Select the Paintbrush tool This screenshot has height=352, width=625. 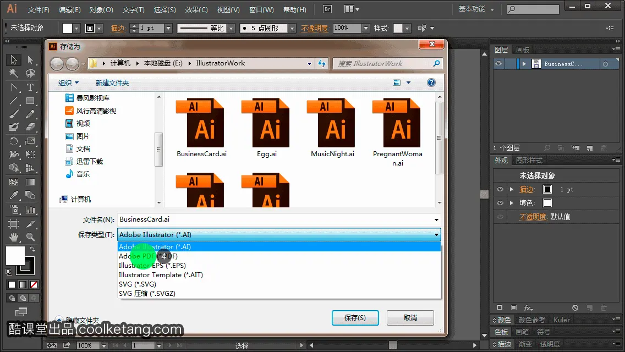coord(14,114)
